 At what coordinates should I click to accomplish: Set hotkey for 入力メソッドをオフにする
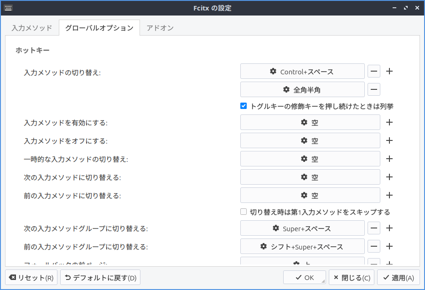310,140
